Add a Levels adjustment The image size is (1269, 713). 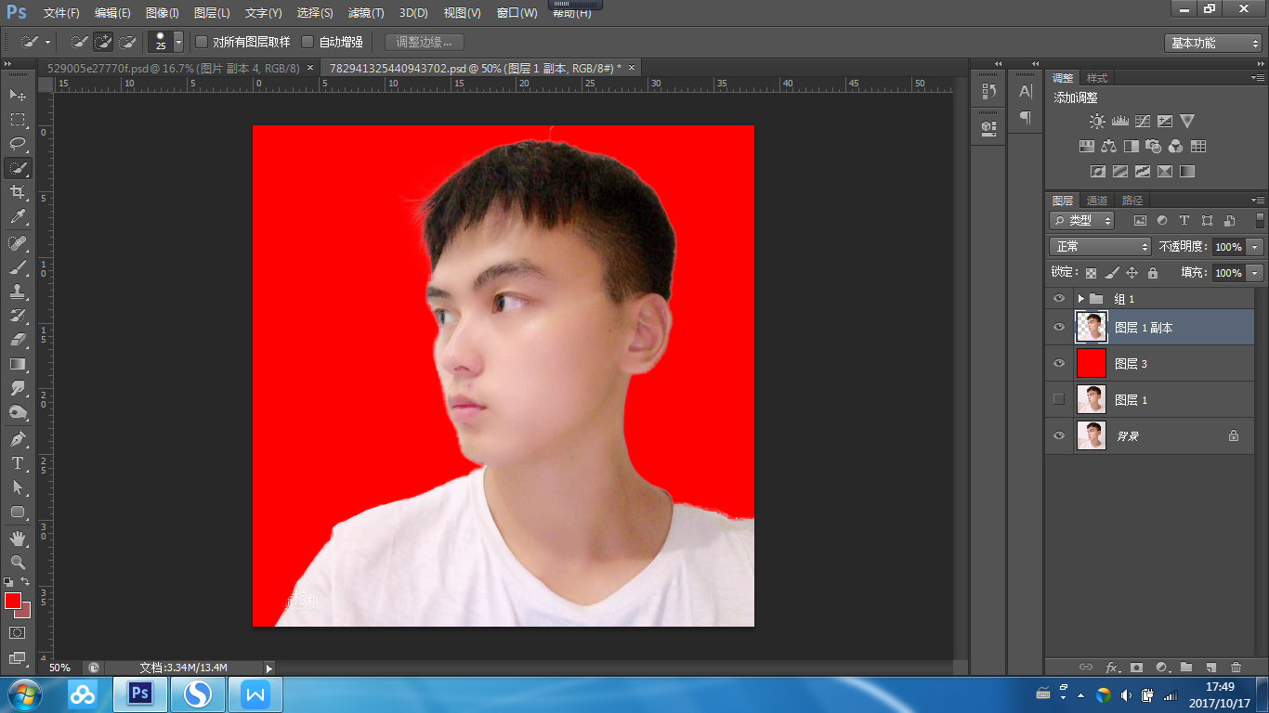point(1119,122)
